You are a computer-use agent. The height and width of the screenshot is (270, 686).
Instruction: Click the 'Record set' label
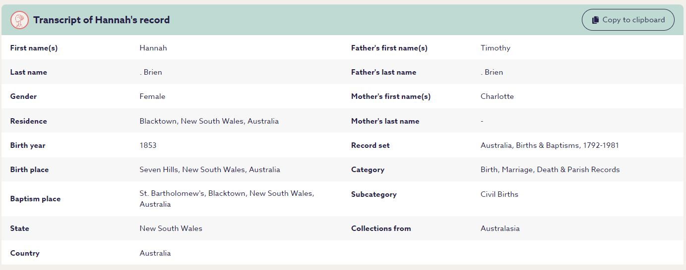click(370, 145)
